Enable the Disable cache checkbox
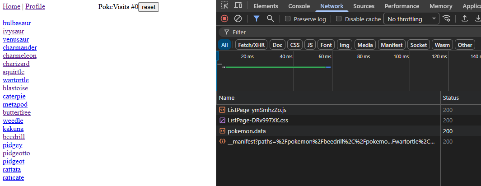Screen dimensions: 481x186 click(x=339, y=19)
